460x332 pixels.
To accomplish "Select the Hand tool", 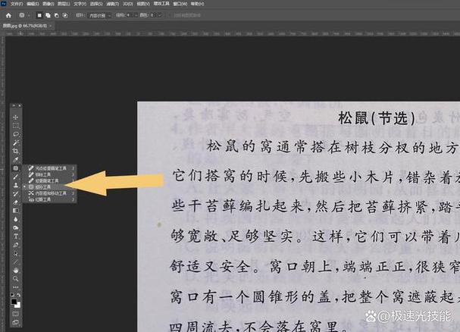I will pyautogui.click(x=16, y=270).
